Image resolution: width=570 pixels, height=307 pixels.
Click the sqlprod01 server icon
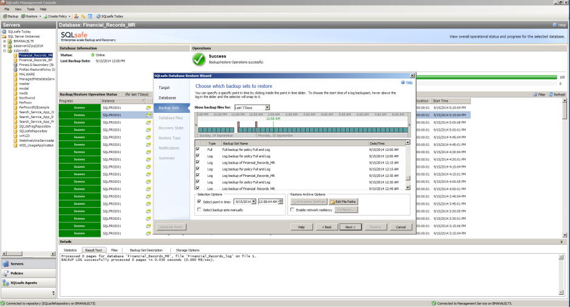[10, 51]
